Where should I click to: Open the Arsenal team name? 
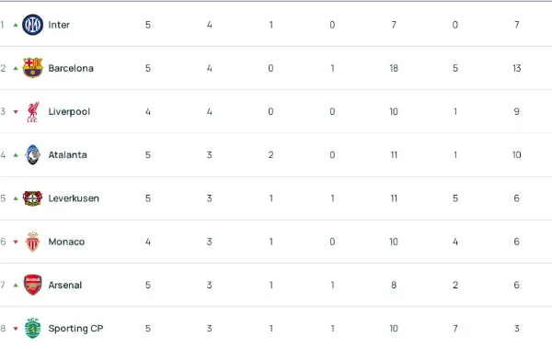click(x=65, y=285)
